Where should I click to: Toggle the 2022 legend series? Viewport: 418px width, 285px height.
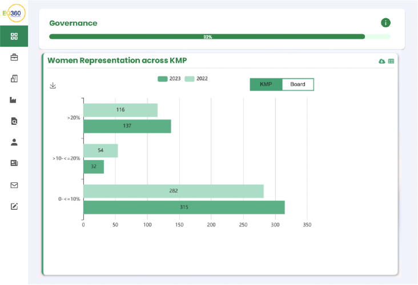[x=196, y=79]
